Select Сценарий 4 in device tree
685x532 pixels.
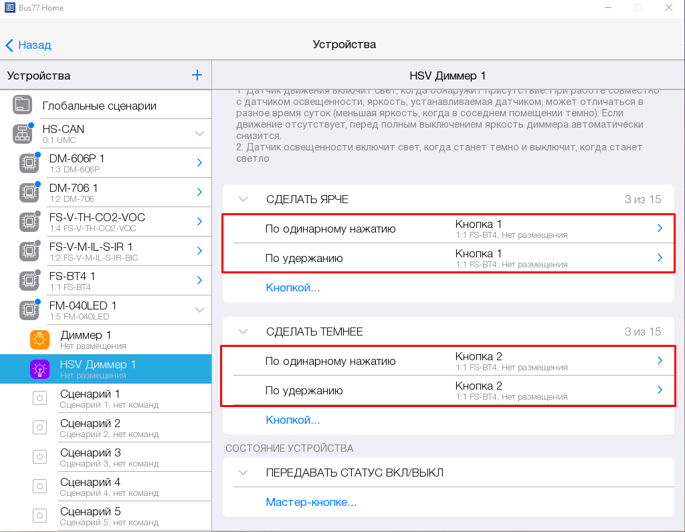[x=90, y=486]
